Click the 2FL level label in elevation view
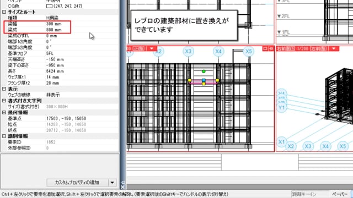Screen dimensions: 353x198 [284, 16]
